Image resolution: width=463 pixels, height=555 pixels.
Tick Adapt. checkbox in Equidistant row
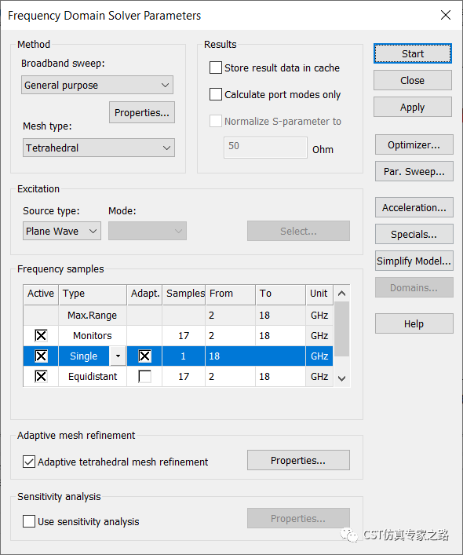click(x=144, y=376)
